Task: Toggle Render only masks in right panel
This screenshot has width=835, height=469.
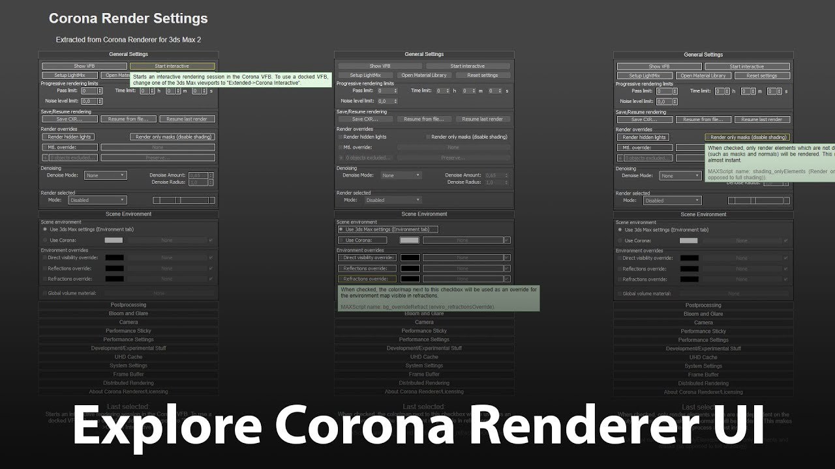Action: pyautogui.click(x=747, y=137)
